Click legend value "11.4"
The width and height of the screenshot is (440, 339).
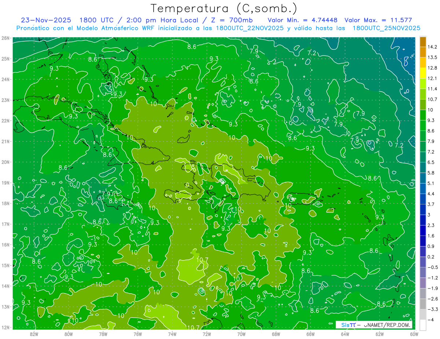click(x=432, y=89)
